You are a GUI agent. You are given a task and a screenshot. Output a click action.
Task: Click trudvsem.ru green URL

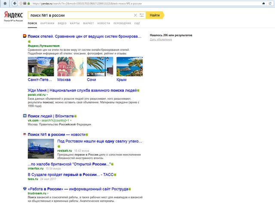click(37, 194)
